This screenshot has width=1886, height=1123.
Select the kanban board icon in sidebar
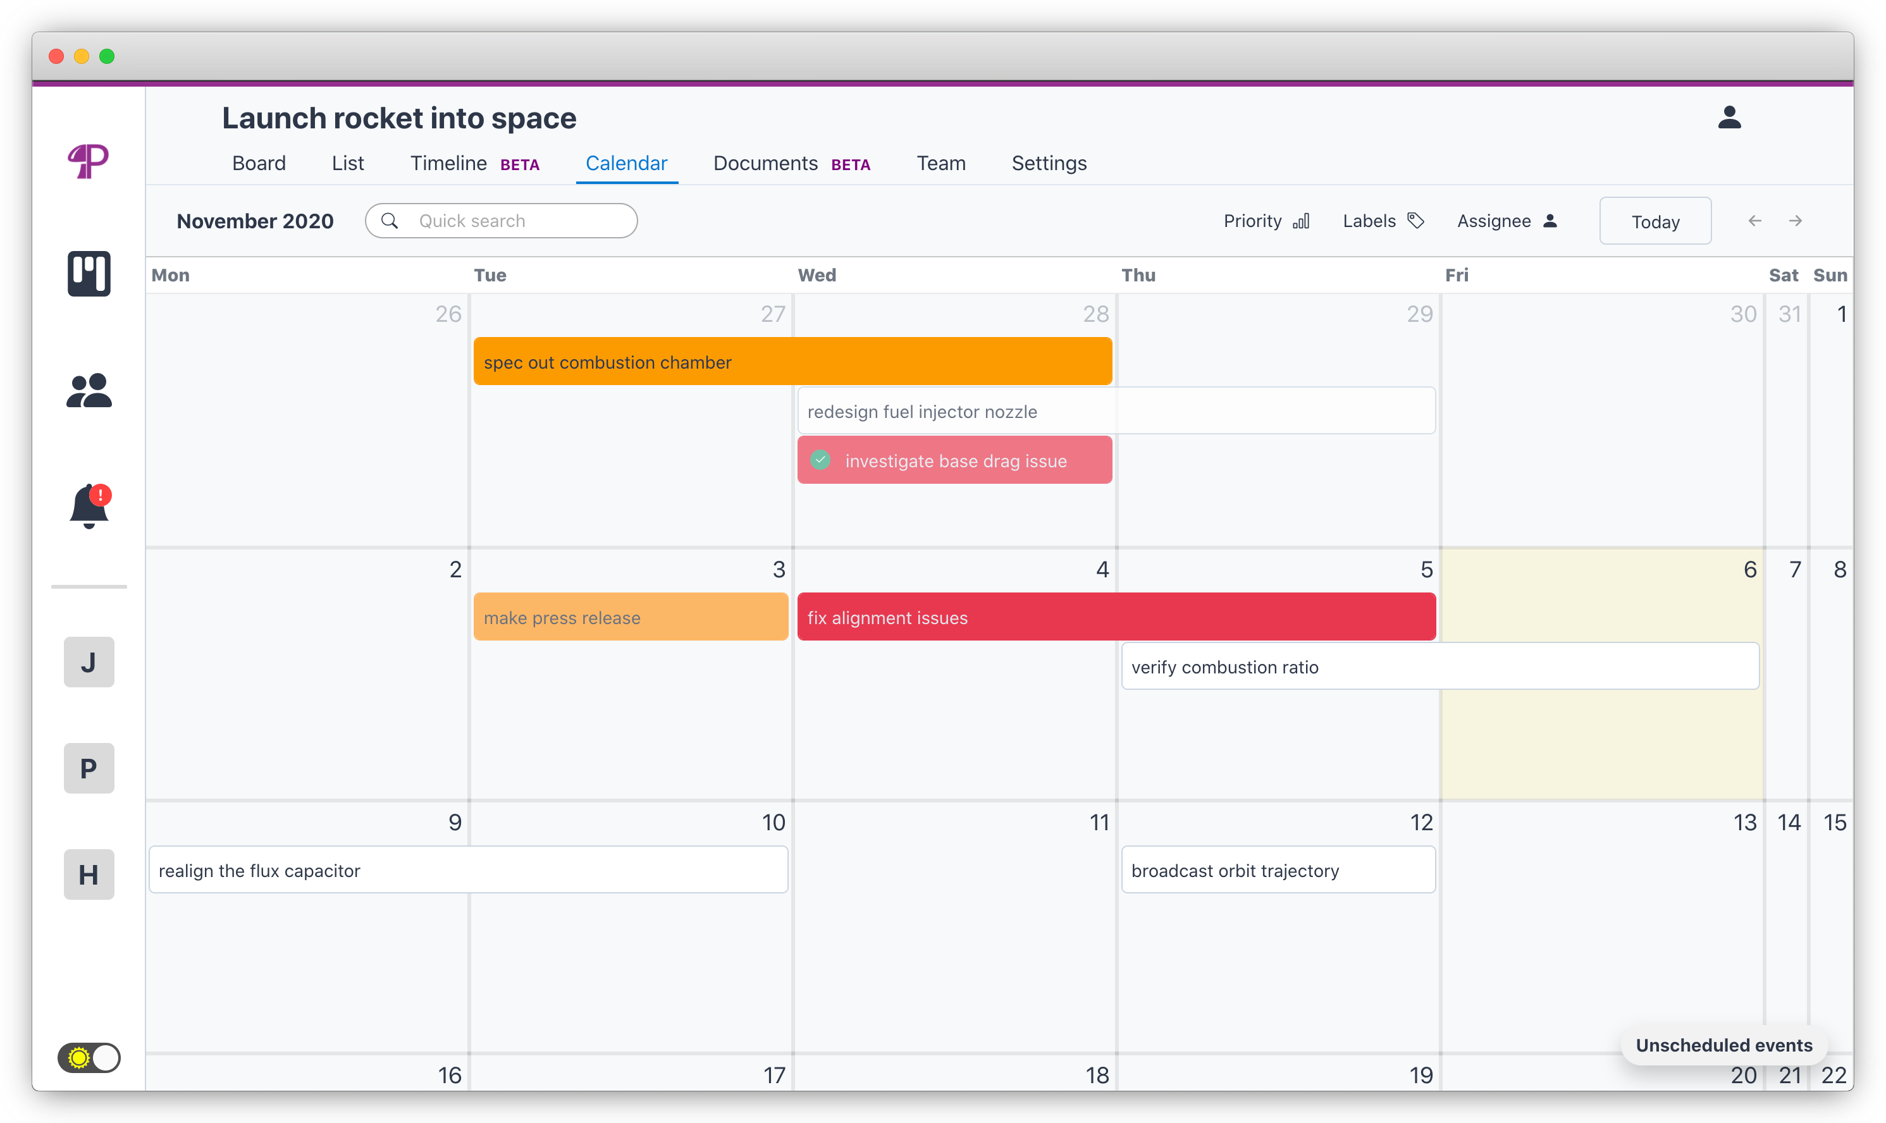tap(89, 274)
